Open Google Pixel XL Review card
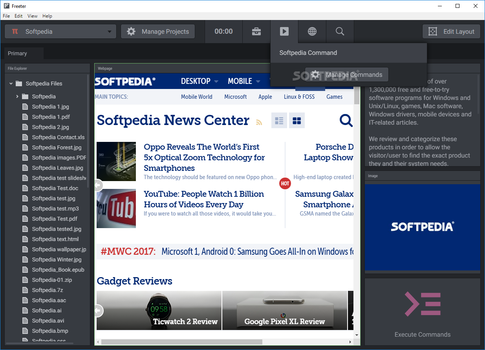Viewport: 485px width, 350px height. pyautogui.click(x=285, y=310)
